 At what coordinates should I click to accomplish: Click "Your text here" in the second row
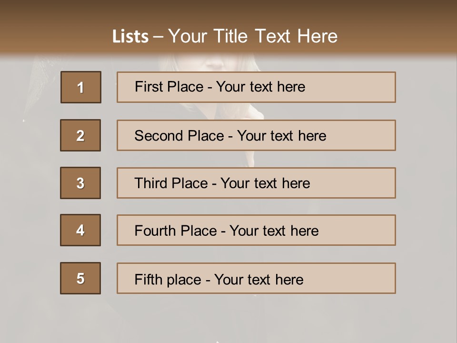(282, 136)
